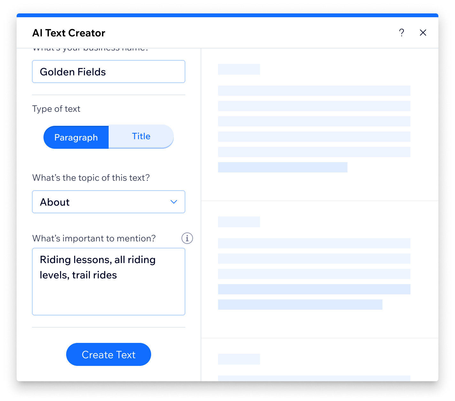Click the AI Text Creator title
Screen dimensions: 455x401
pyautogui.click(x=69, y=33)
